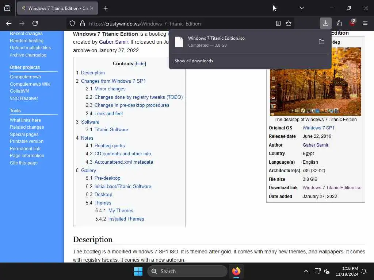The image size is (374, 280).
Task: Open VNC Resolver link
Action: point(24,98)
